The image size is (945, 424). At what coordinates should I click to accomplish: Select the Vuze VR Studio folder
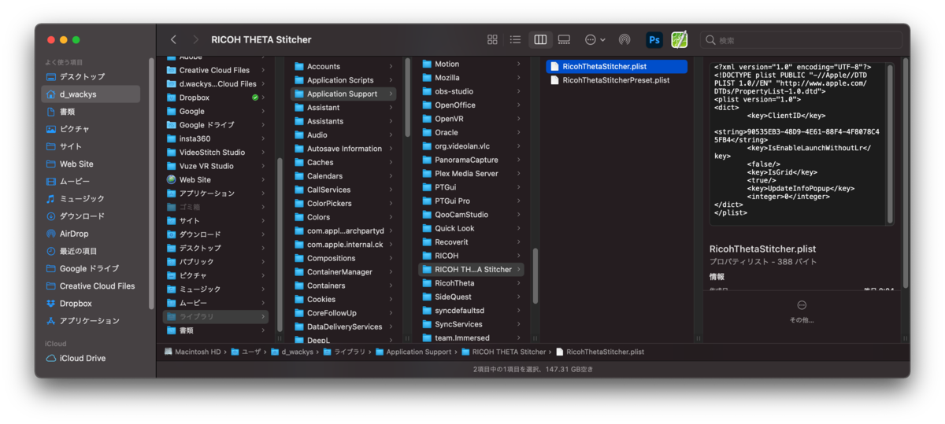(215, 166)
